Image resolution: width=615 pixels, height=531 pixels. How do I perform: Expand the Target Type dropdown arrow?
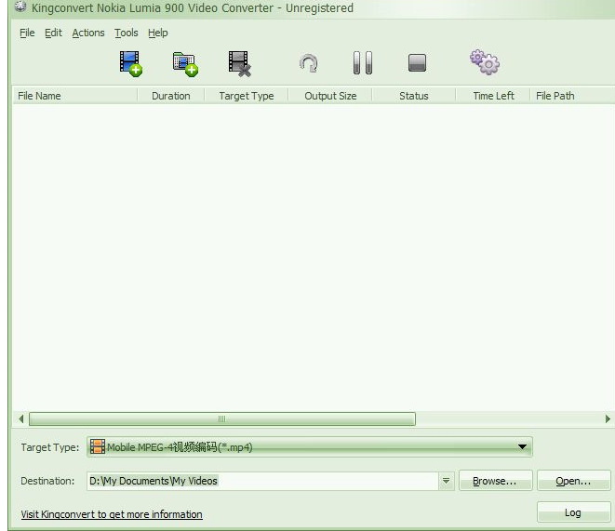click(x=522, y=446)
